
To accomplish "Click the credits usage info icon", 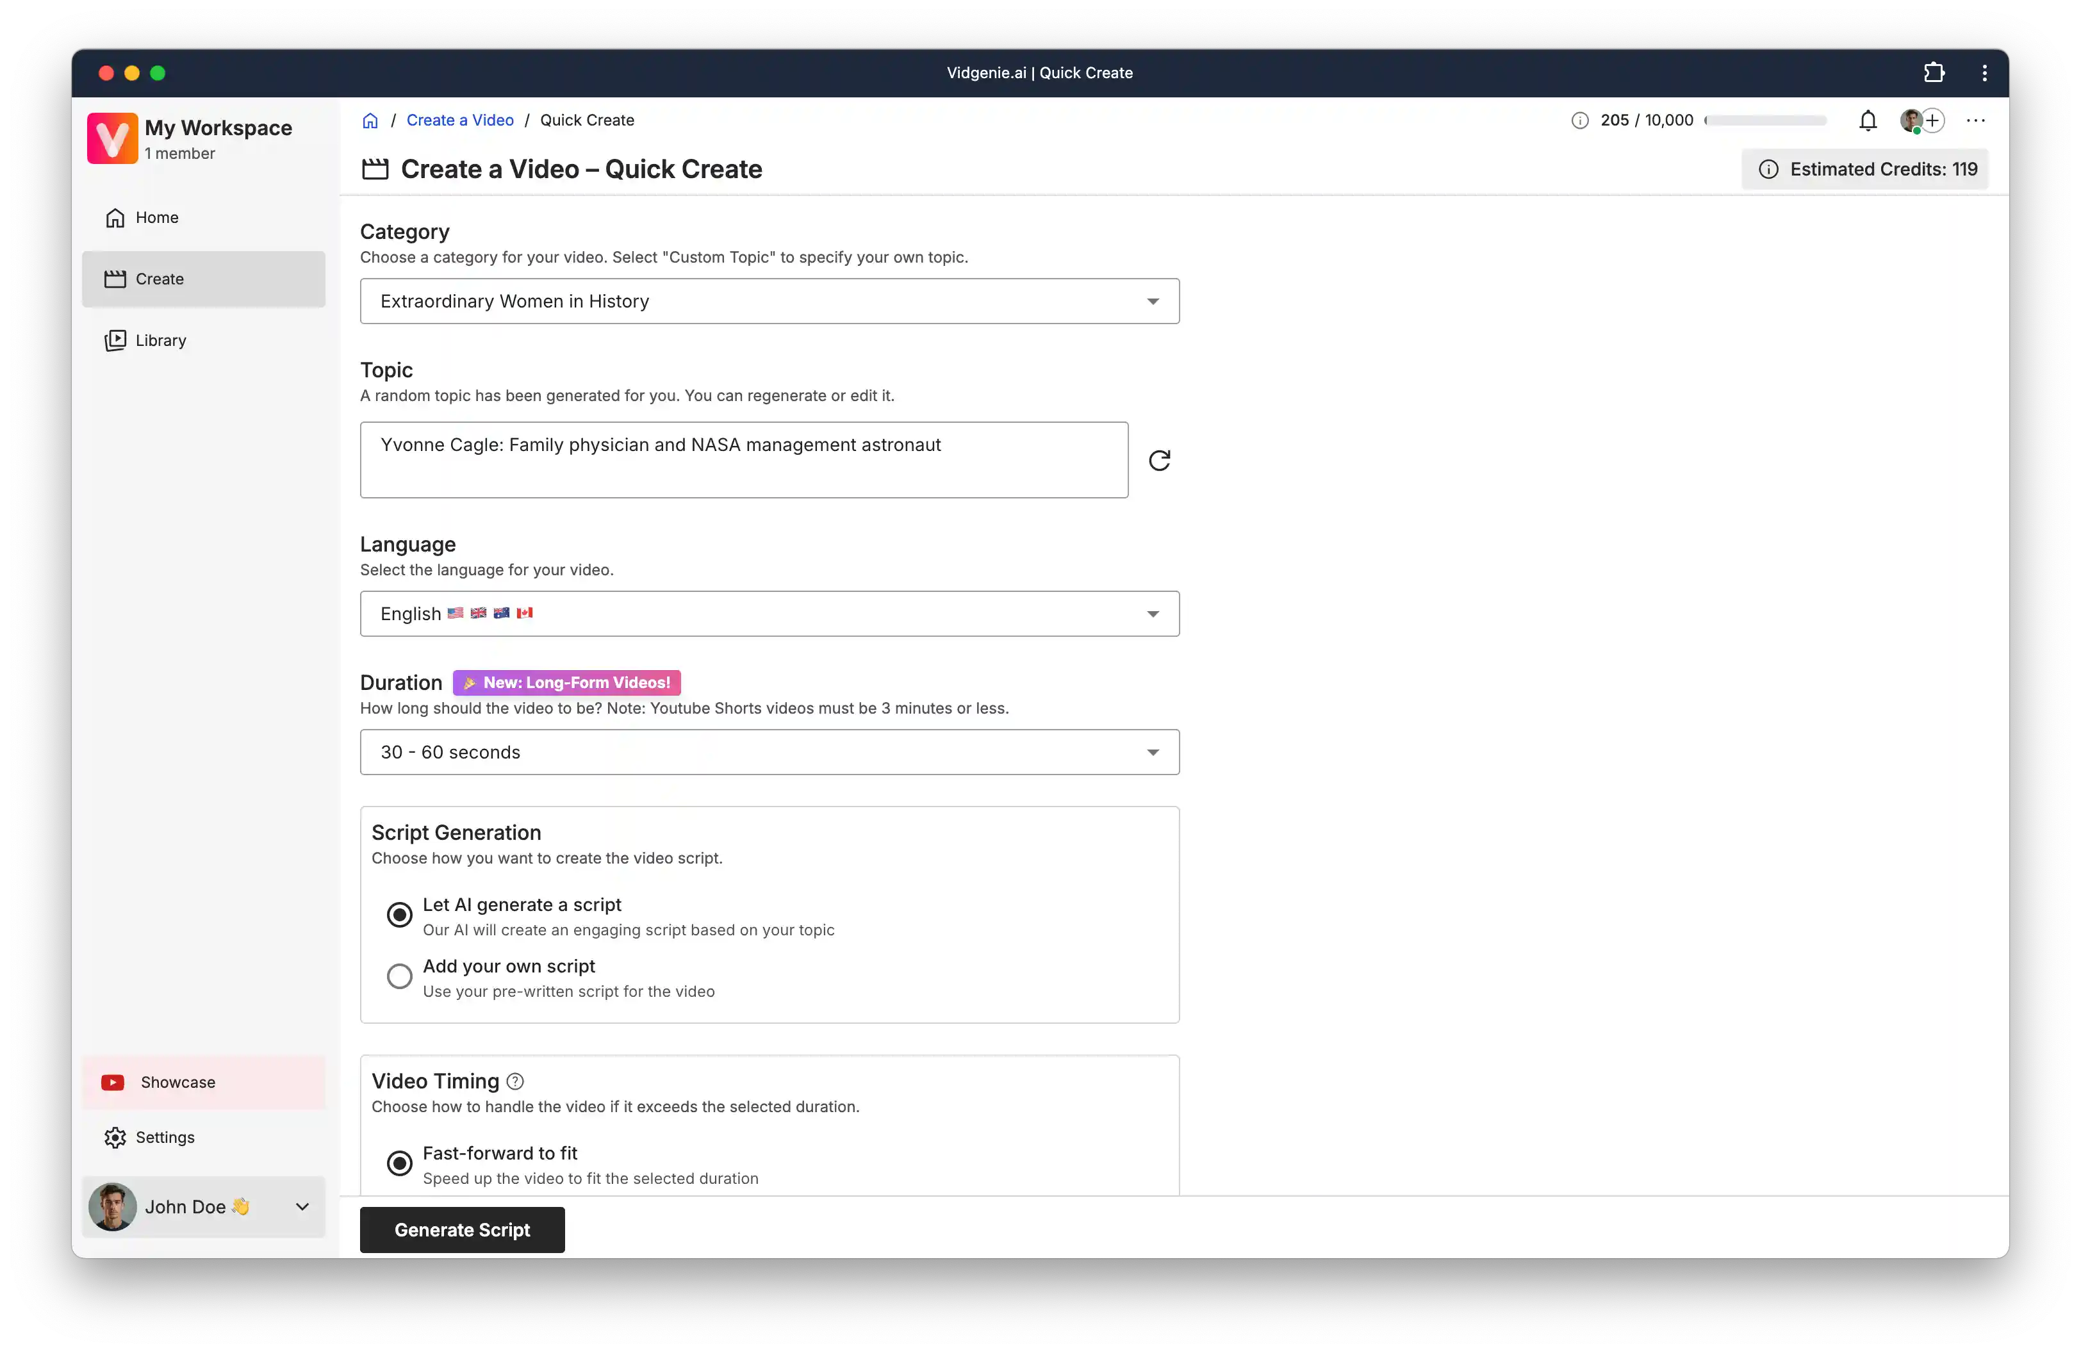I will point(1579,120).
